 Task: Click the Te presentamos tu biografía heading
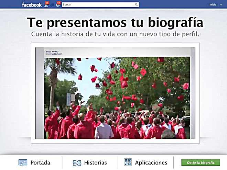(115, 22)
